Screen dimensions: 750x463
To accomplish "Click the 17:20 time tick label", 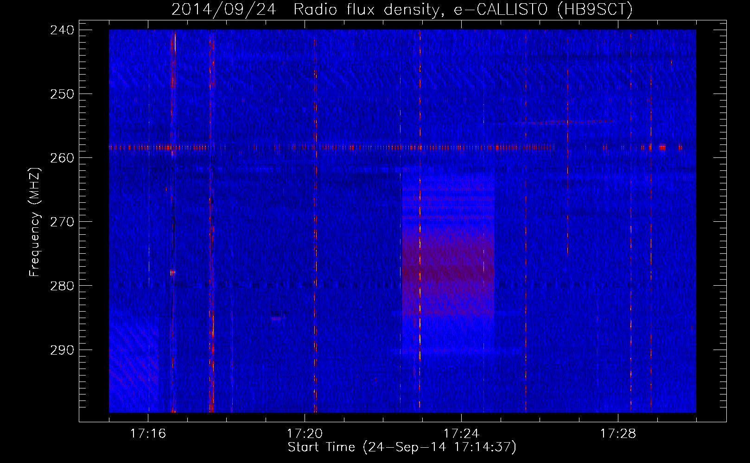I will [305, 434].
